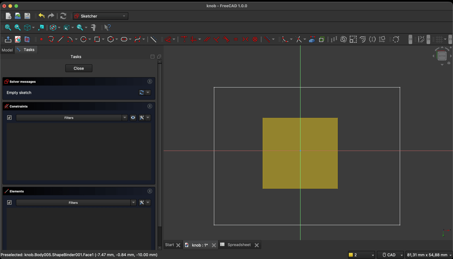Click the Create fillet tool
453x259 pixels.
[x=285, y=39]
